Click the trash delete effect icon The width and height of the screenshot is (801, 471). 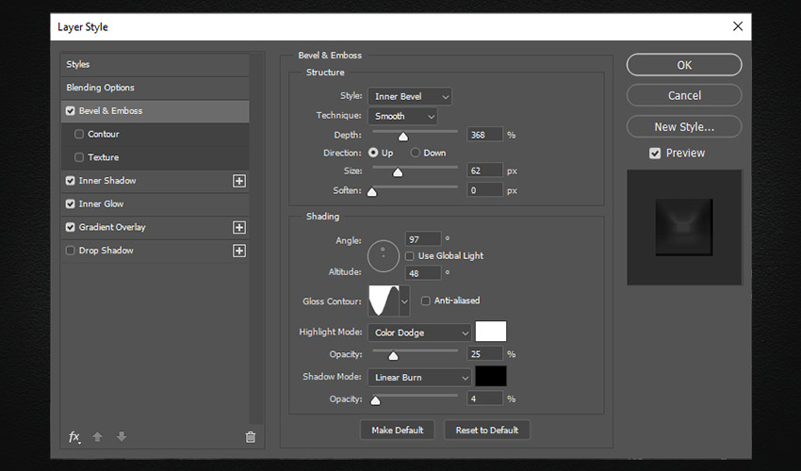(x=250, y=436)
